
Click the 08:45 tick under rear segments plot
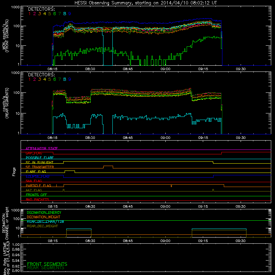pos(128,138)
